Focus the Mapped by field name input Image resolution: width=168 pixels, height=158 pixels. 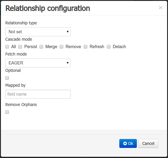(38, 94)
